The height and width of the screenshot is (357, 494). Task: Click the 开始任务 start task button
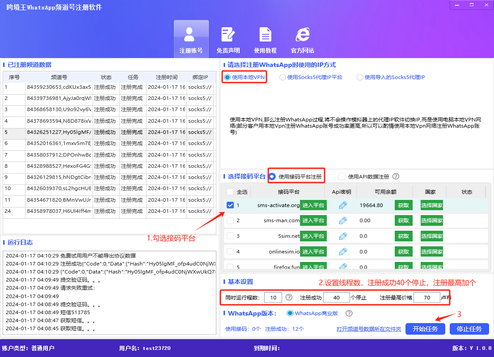point(425,329)
